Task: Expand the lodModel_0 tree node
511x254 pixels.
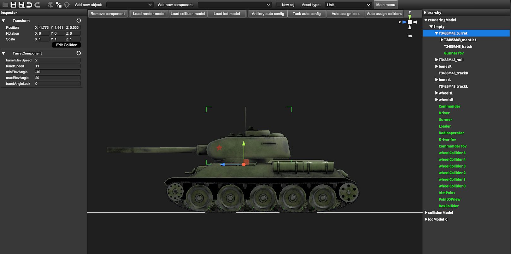Action: 426,219
